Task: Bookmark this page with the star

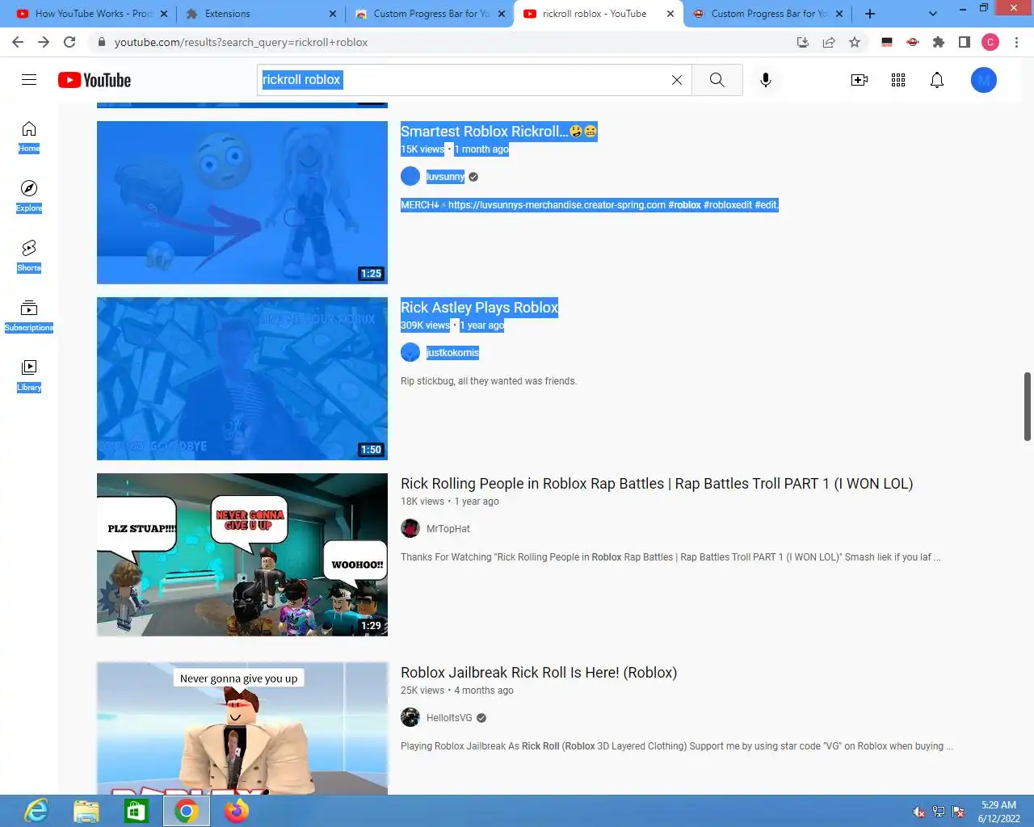Action: (x=855, y=42)
